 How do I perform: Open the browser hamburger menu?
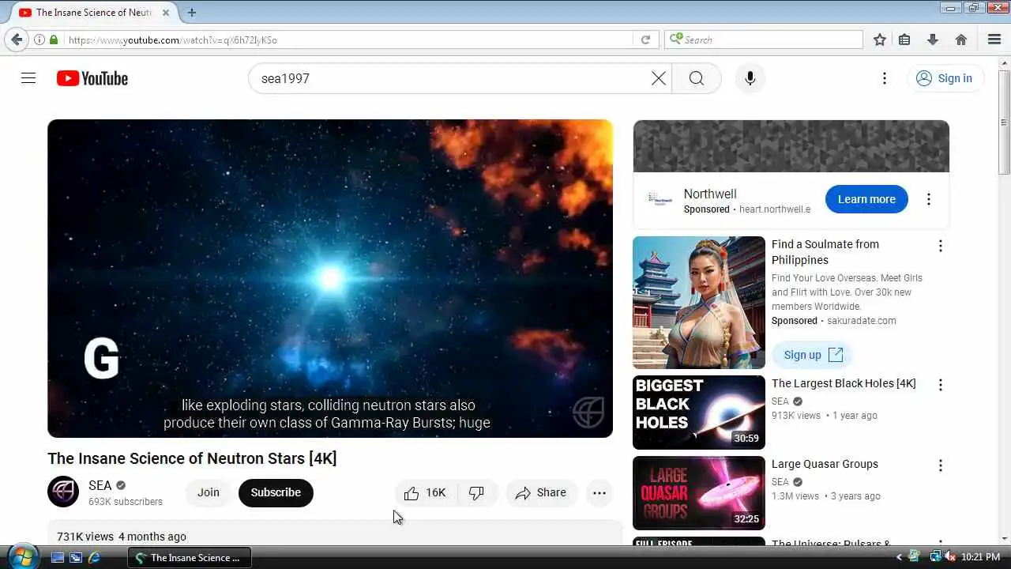994,40
